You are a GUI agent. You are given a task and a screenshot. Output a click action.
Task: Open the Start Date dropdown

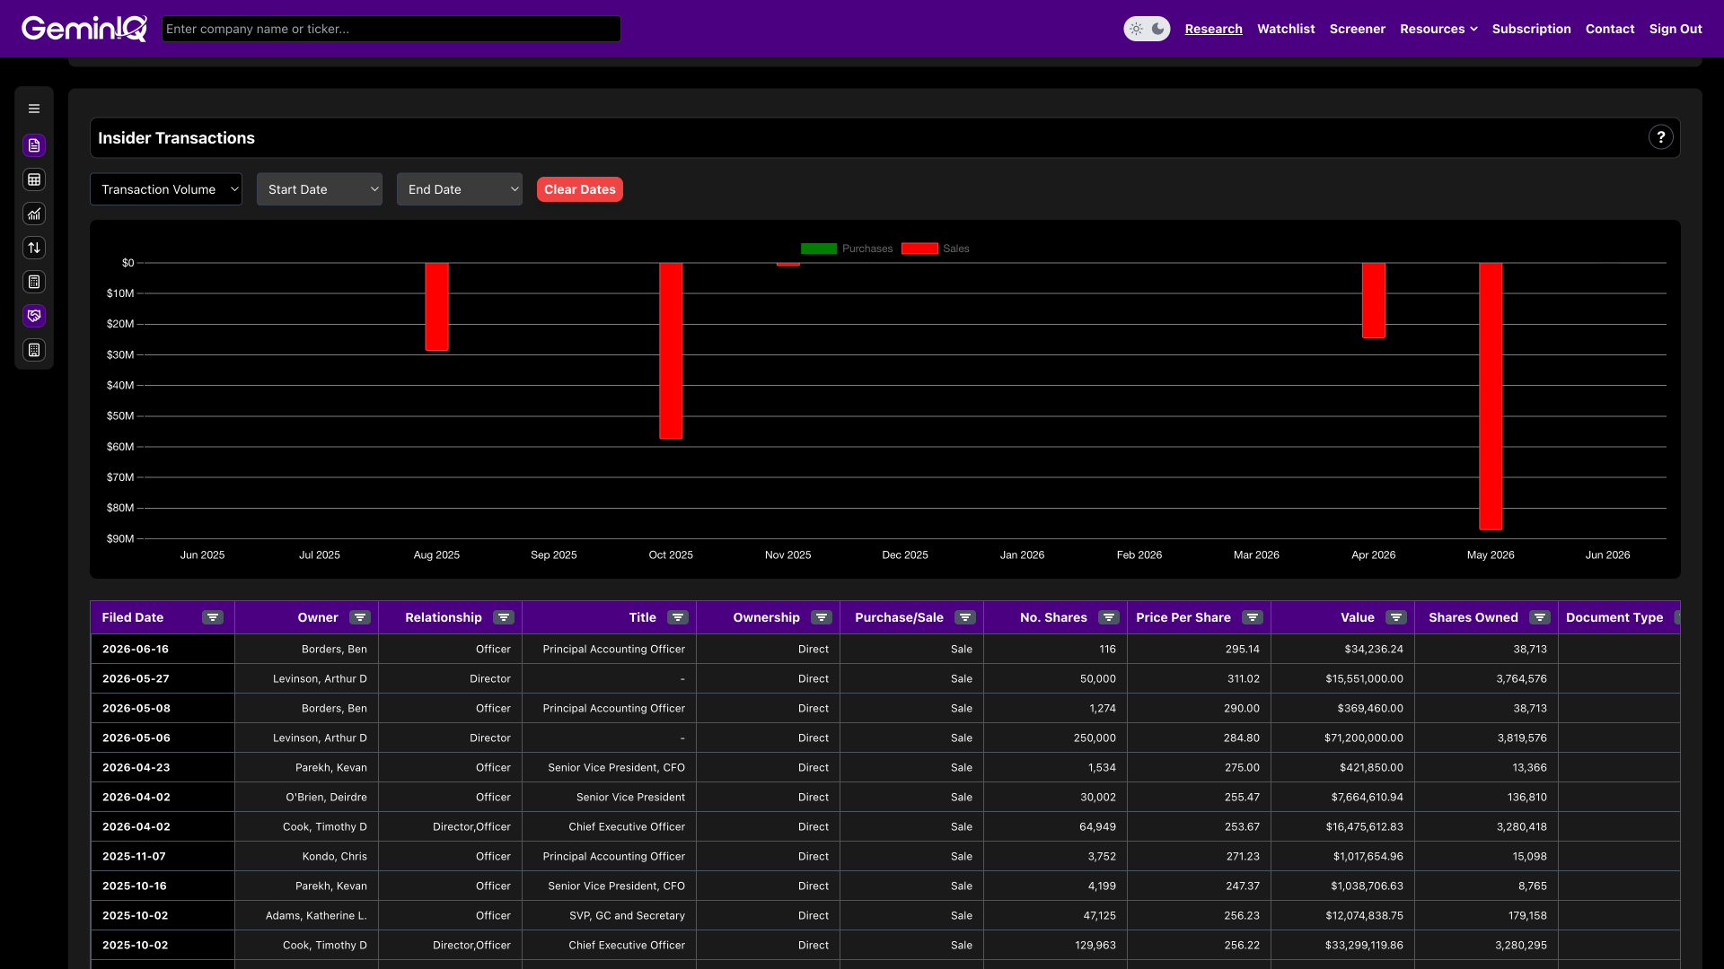click(320, 189)
